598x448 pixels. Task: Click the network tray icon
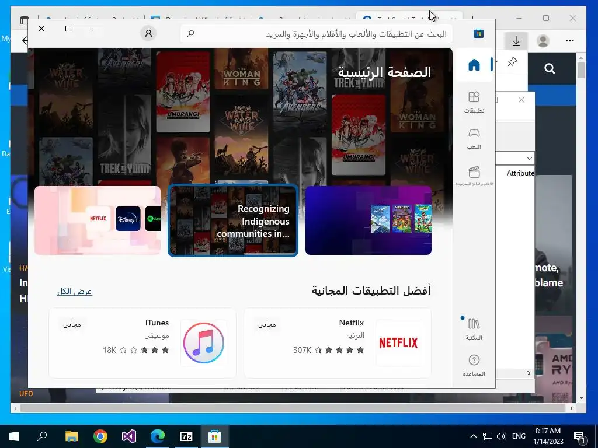tap(488, 436)
